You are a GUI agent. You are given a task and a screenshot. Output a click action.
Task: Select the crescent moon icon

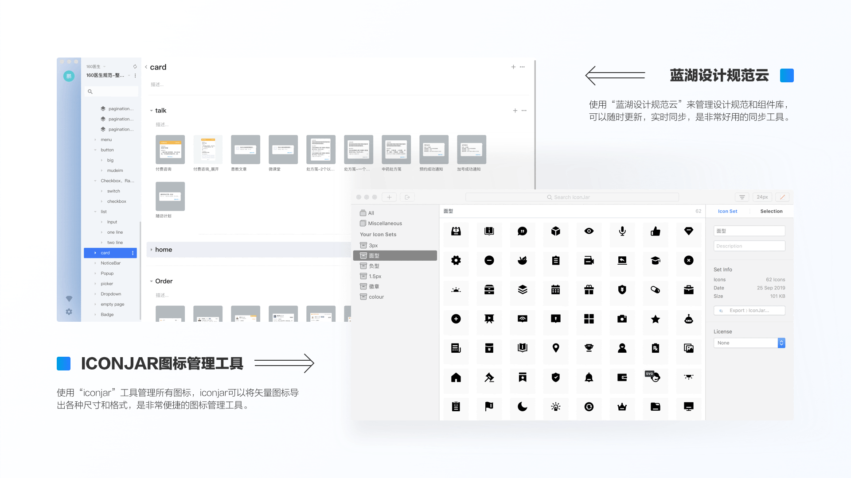(523, 407)
